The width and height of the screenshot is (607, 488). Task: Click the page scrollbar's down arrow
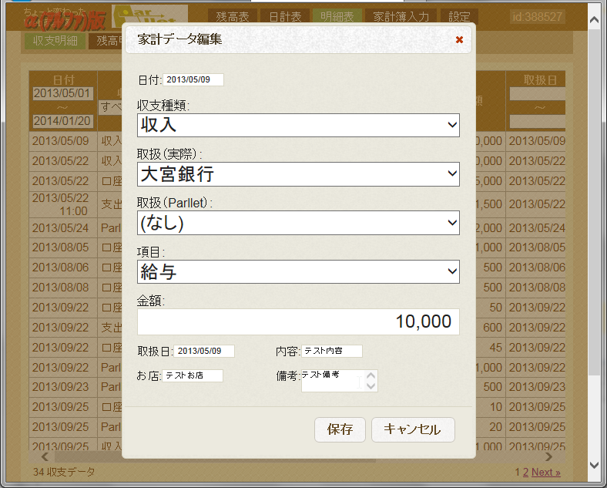pyautogui.click(x=593, y=465)
